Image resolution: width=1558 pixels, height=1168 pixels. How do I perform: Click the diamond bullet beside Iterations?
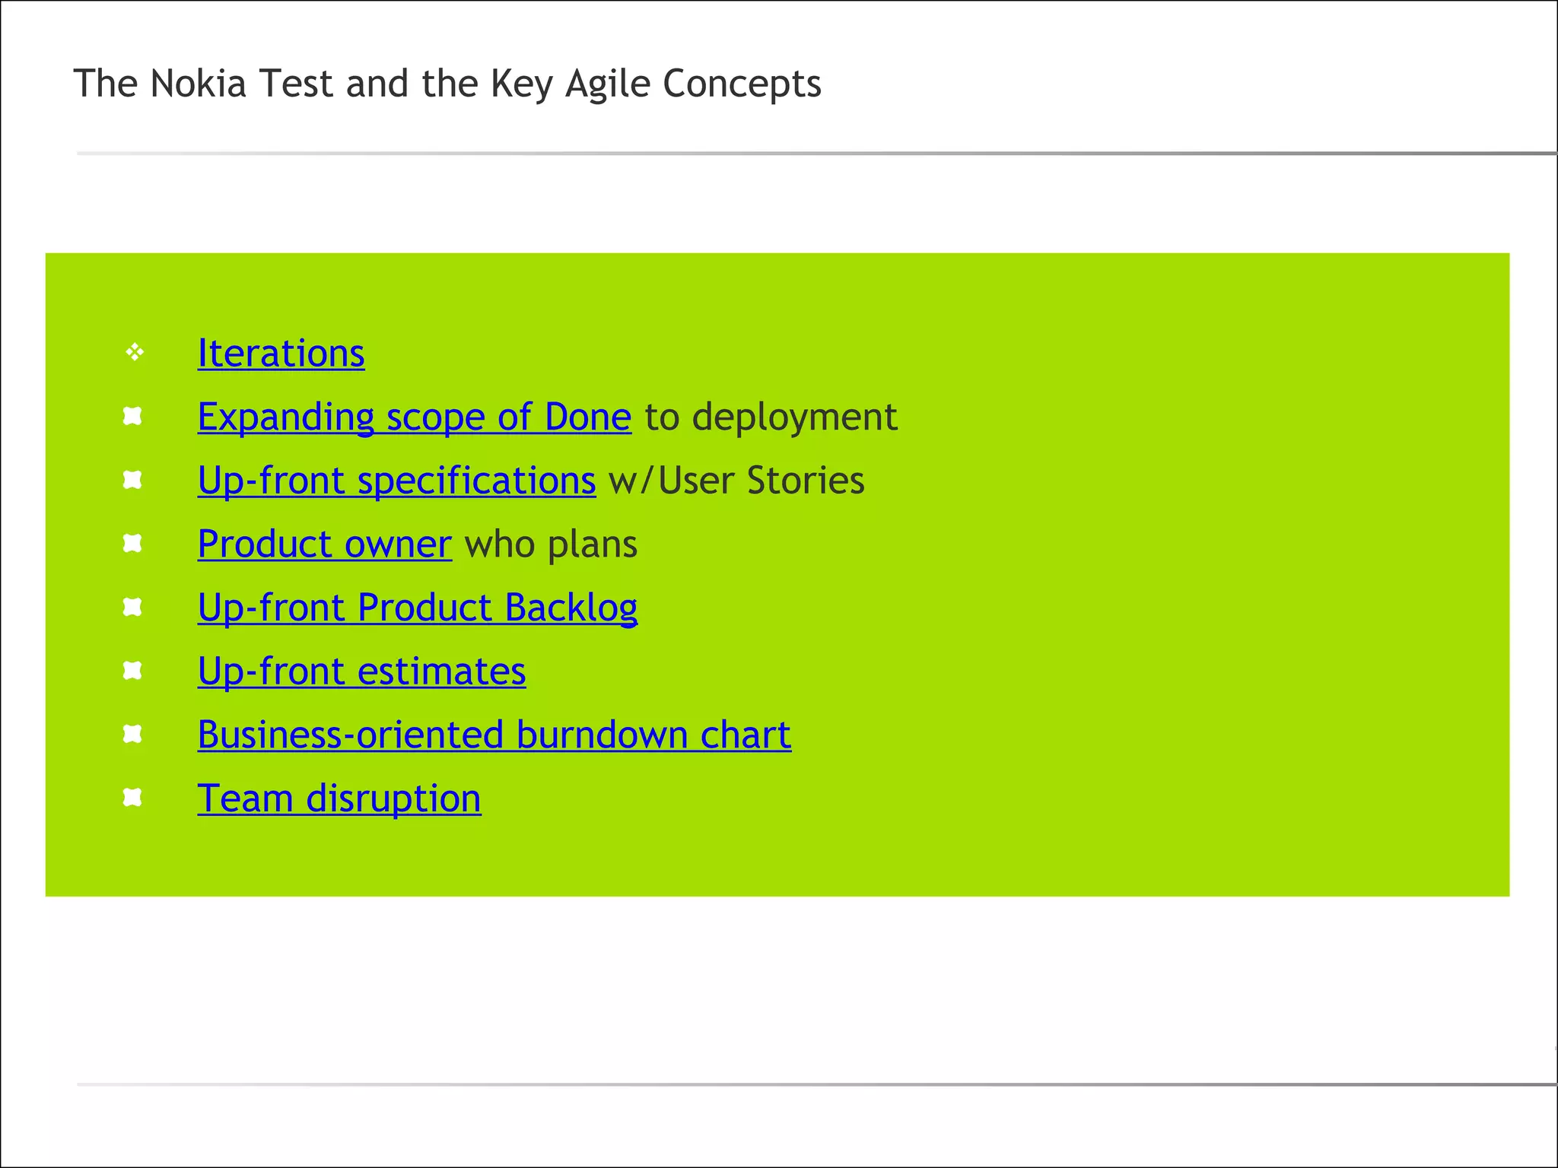click(135, 352)
